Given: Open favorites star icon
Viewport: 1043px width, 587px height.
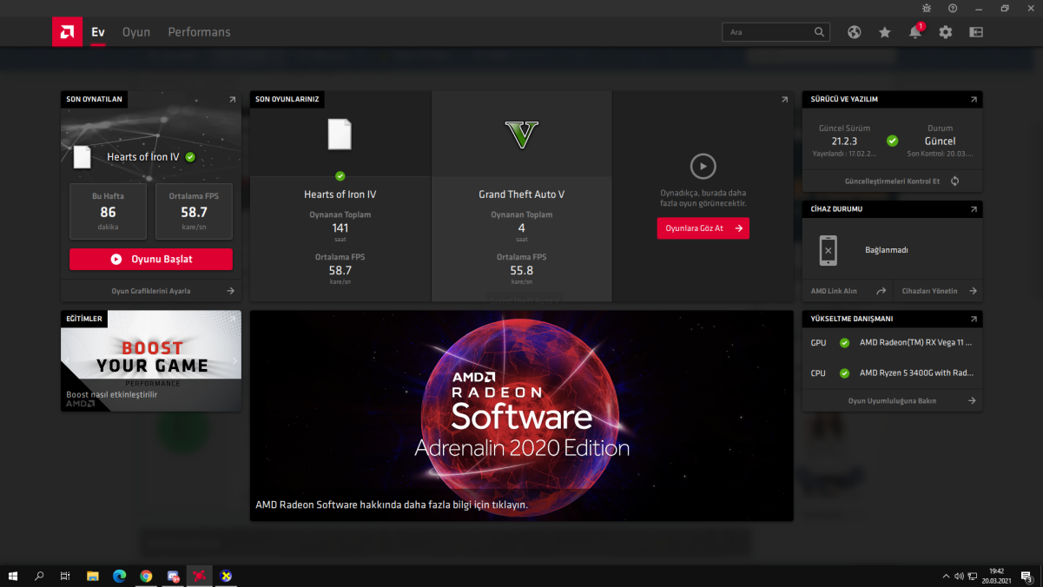Looking at the screenshot, I should click(885, 32).
